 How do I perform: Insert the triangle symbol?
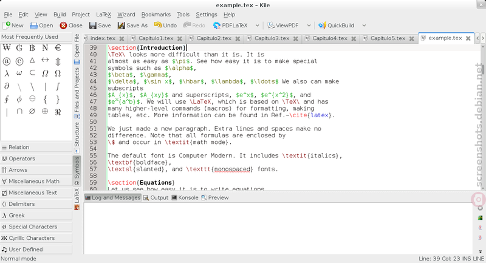[x=32, y=60]
